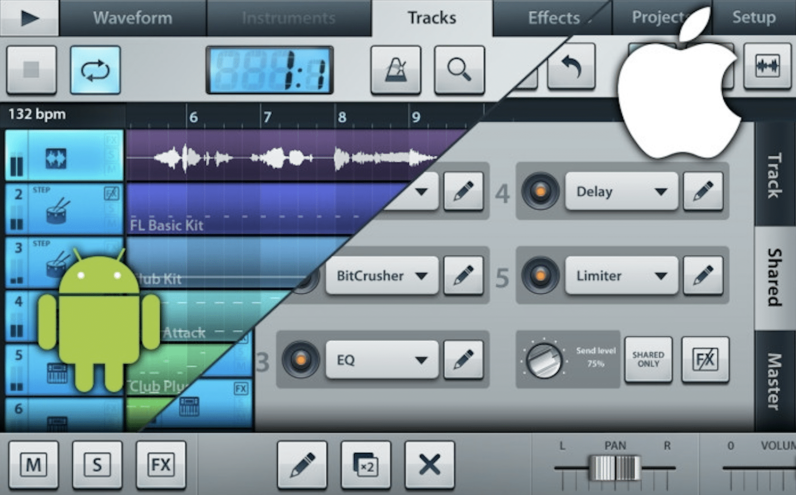Edit the EQ effect with pencil icon

click(x=463, y=360)
